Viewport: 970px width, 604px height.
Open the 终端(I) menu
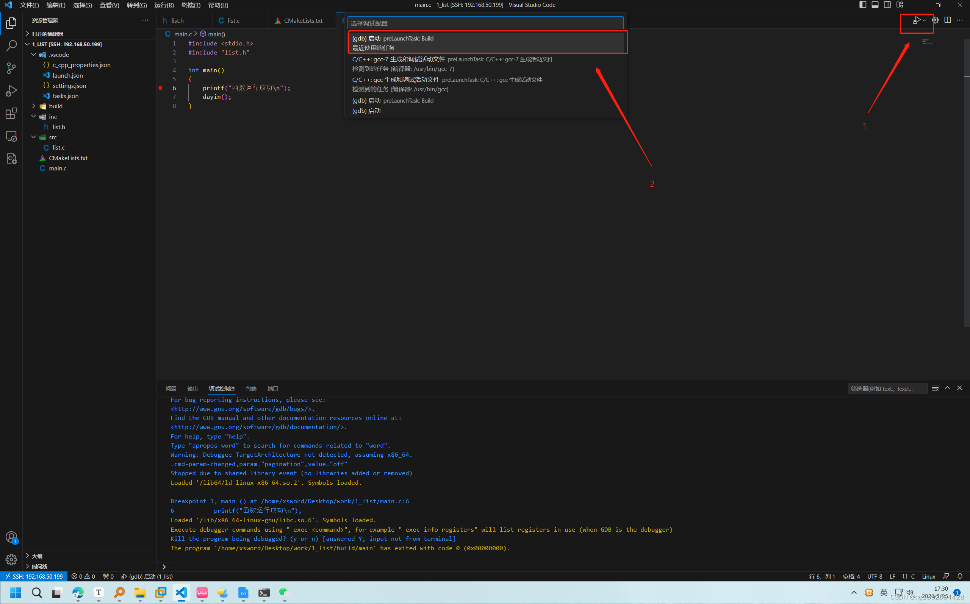(191, 5)
